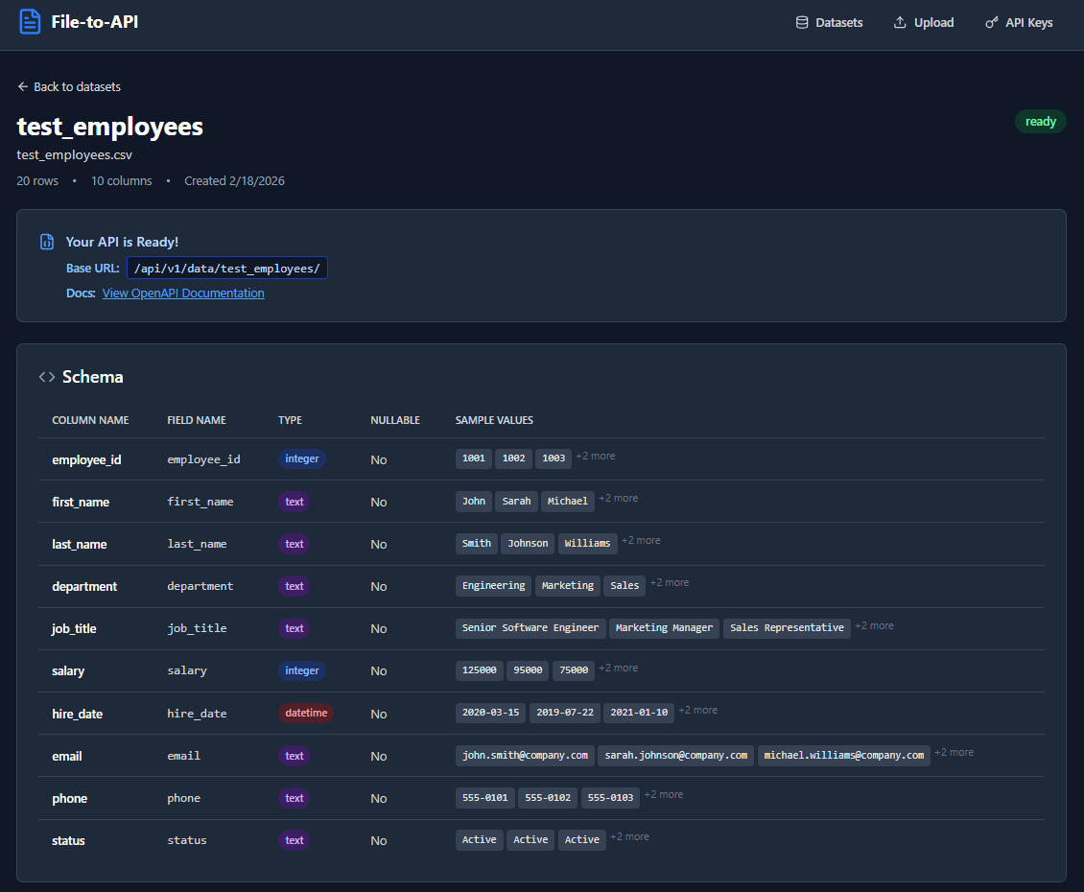The height and width of the screenshot is (892, 1084).
Task: Expand +2 more values for status
Action: point(629,835)
